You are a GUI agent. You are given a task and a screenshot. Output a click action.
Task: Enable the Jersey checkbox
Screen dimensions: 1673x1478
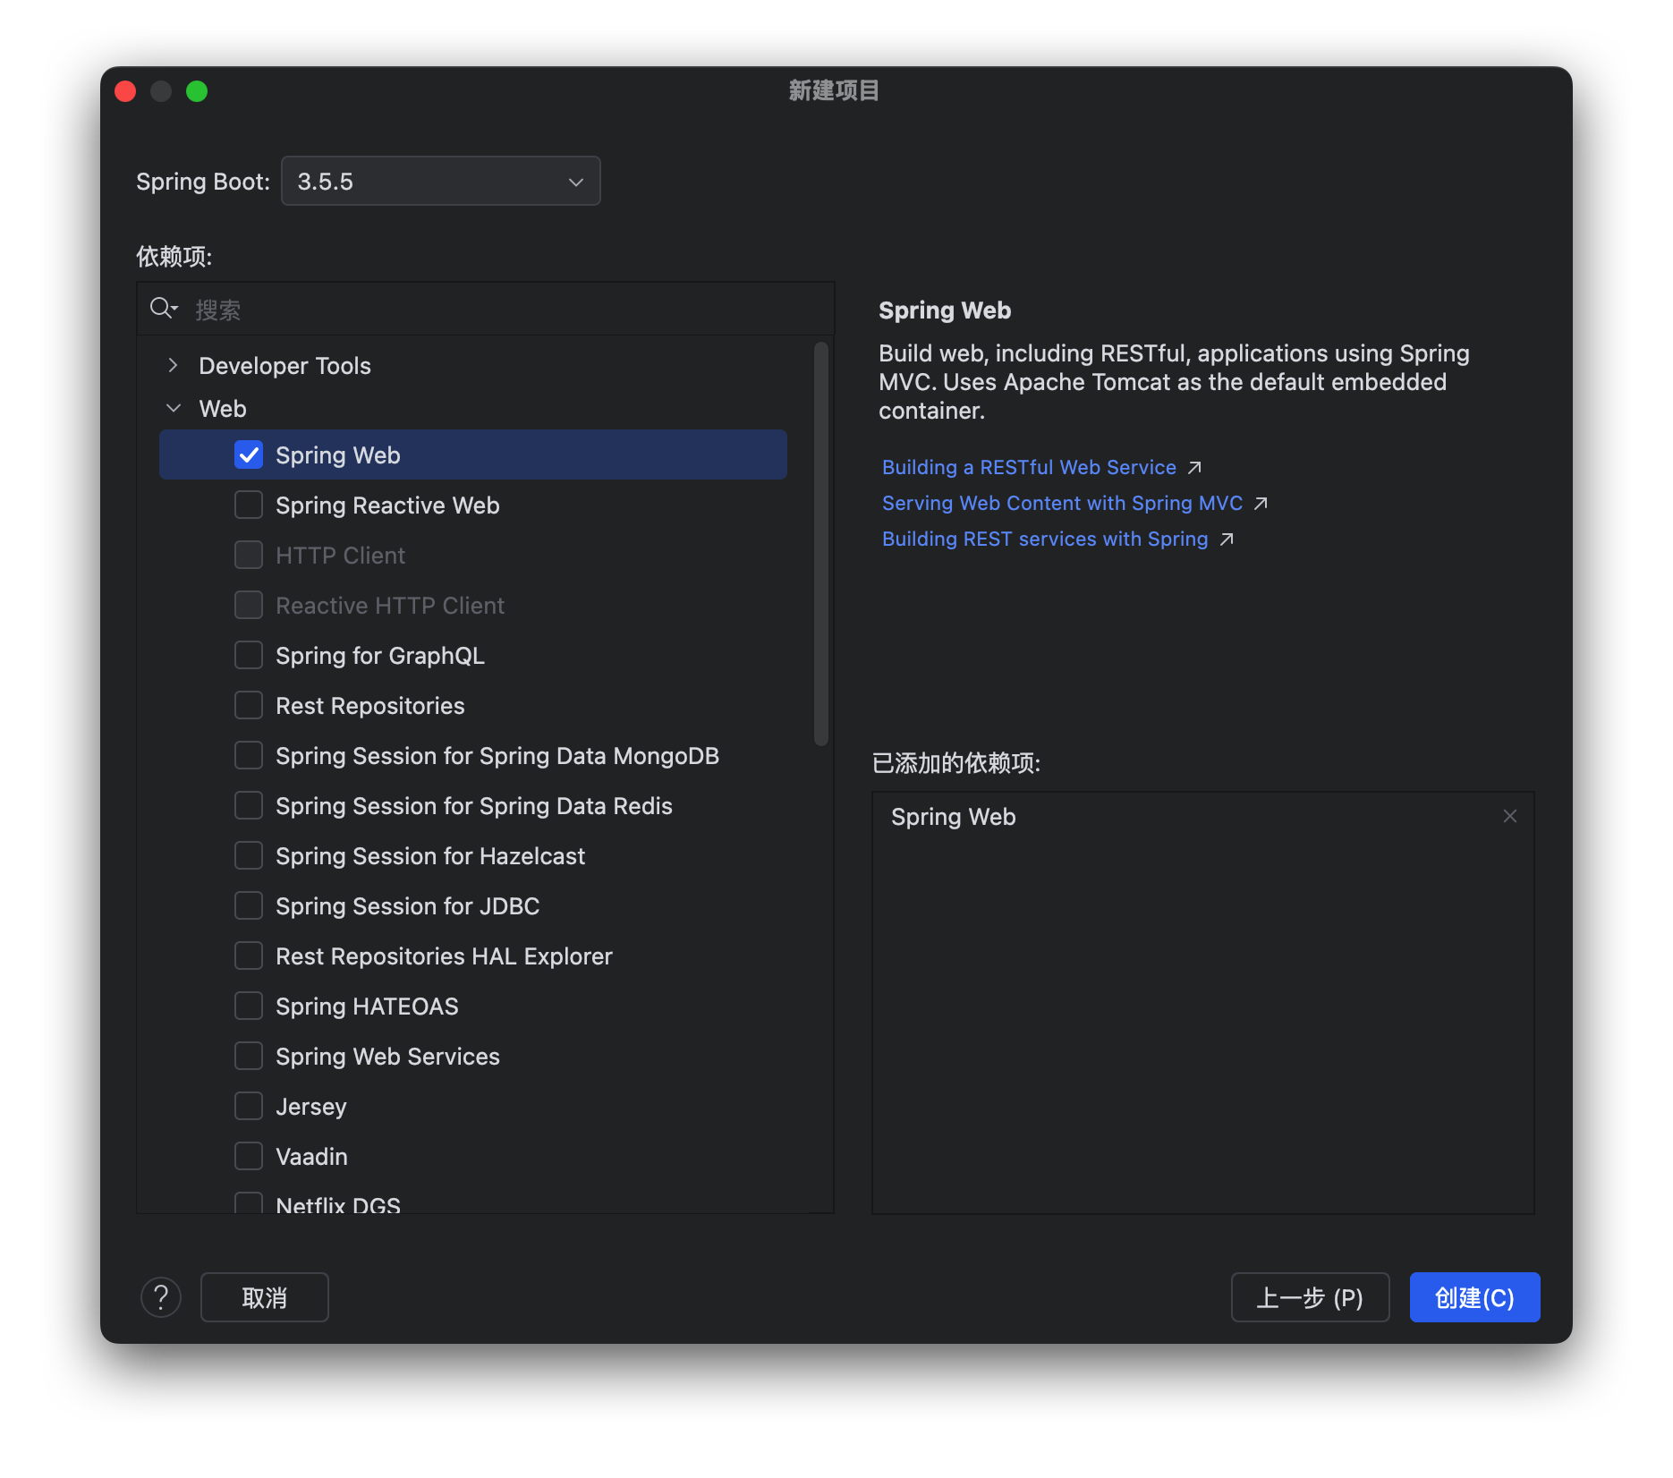tap(249, 1106)
